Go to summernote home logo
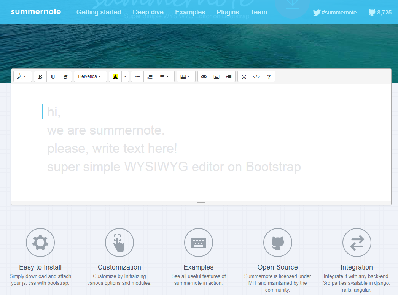 [36, 12]
